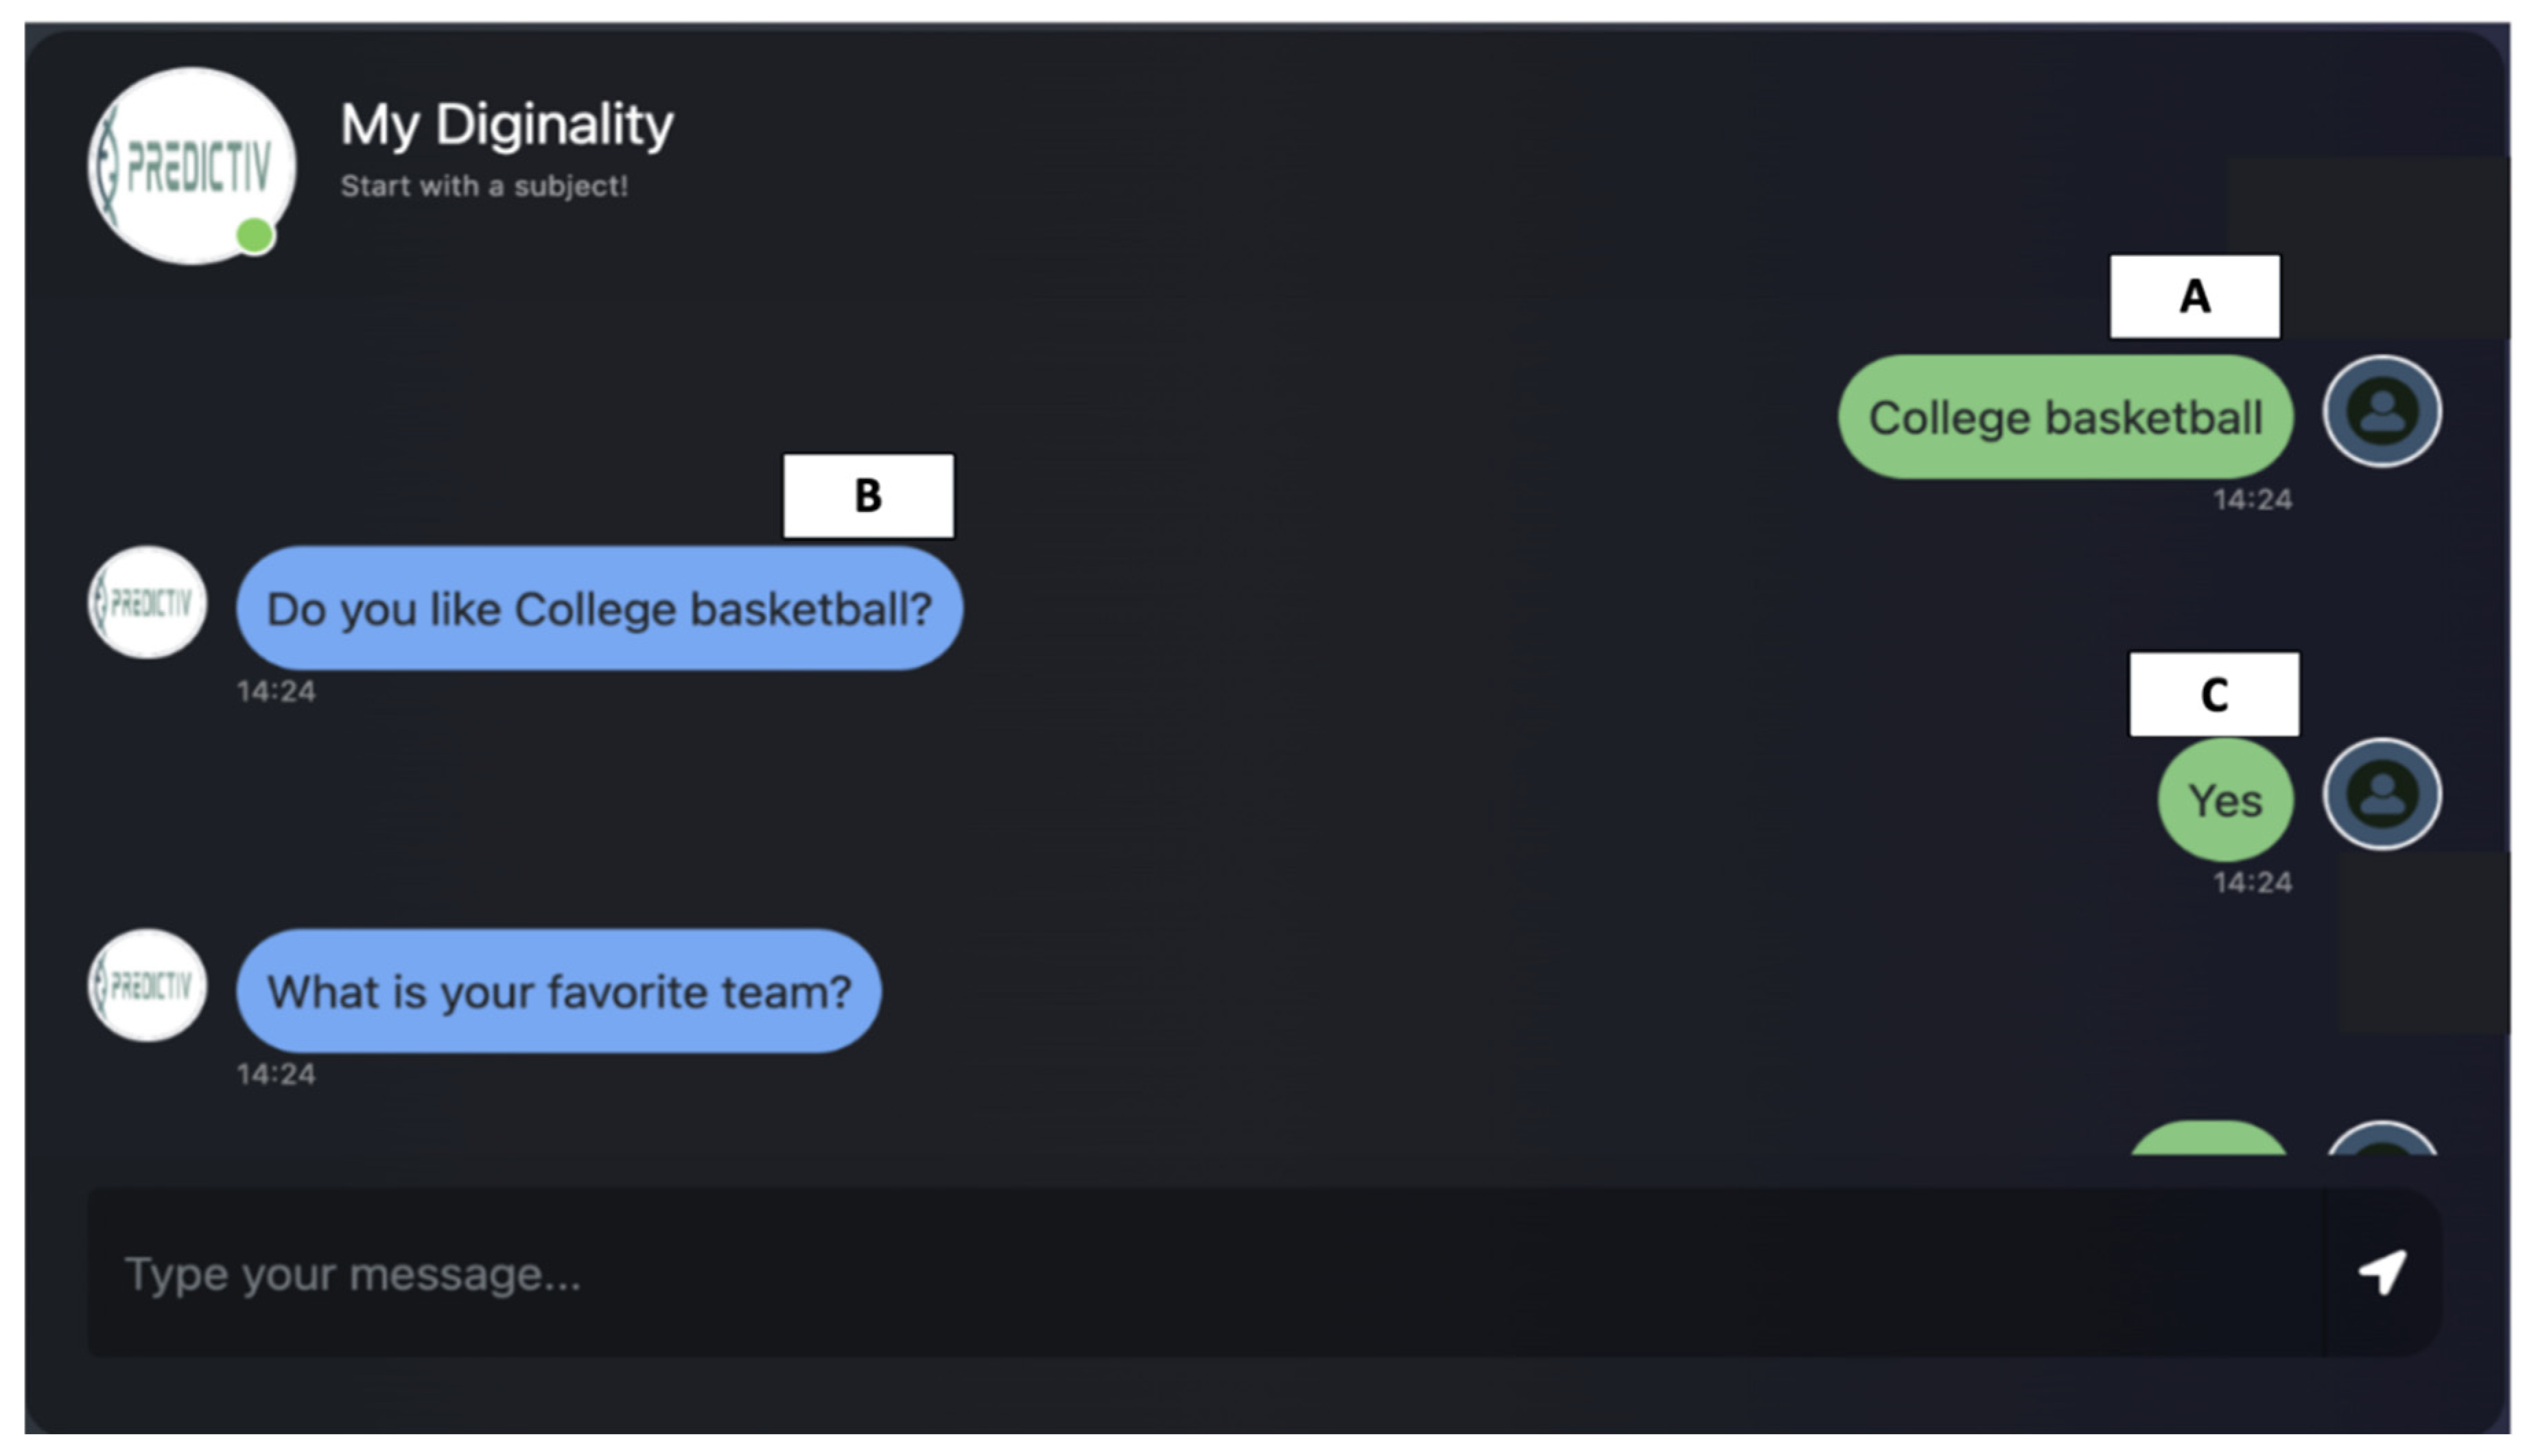Focus the 'Type your message...' input field
The height and width of the screenshot is (1454, 2525).
1198,1274
